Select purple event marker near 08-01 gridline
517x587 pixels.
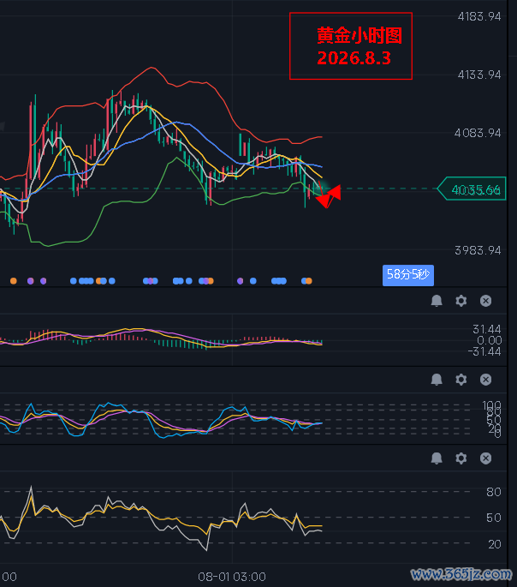click(x=240, y=281)
